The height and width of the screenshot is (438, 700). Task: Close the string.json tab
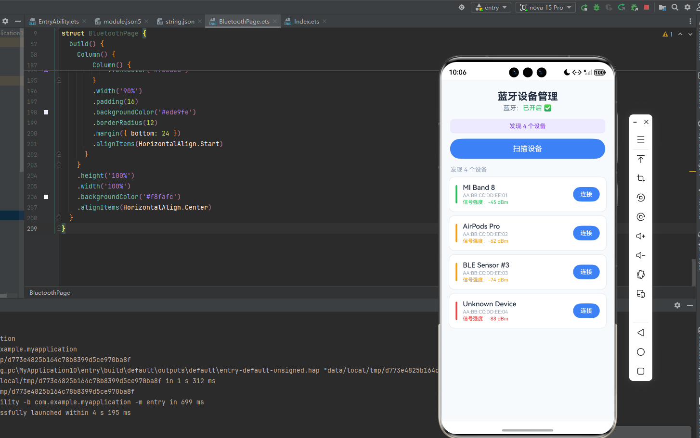(x=200, y=21)
